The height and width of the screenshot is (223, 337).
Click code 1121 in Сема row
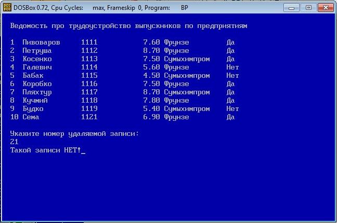click(x=89, y=117)
